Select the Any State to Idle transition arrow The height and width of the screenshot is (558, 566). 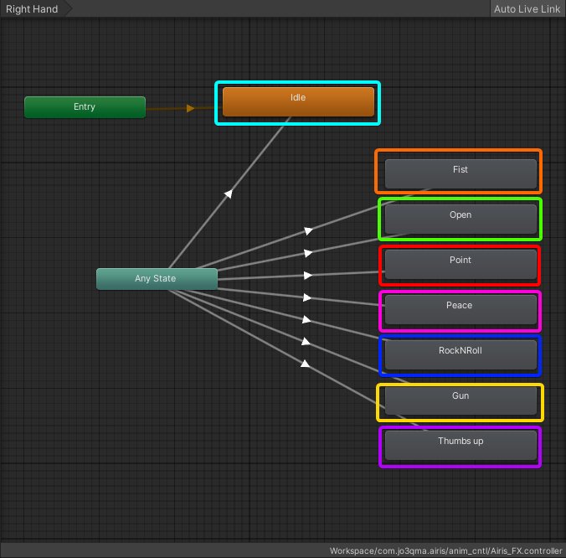point(228,194)
